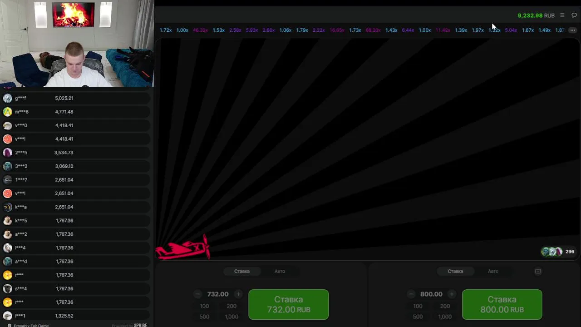Open the 1.53x round in history

click(219, 30)
